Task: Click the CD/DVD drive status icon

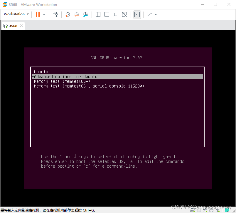Action: (199, 210)
